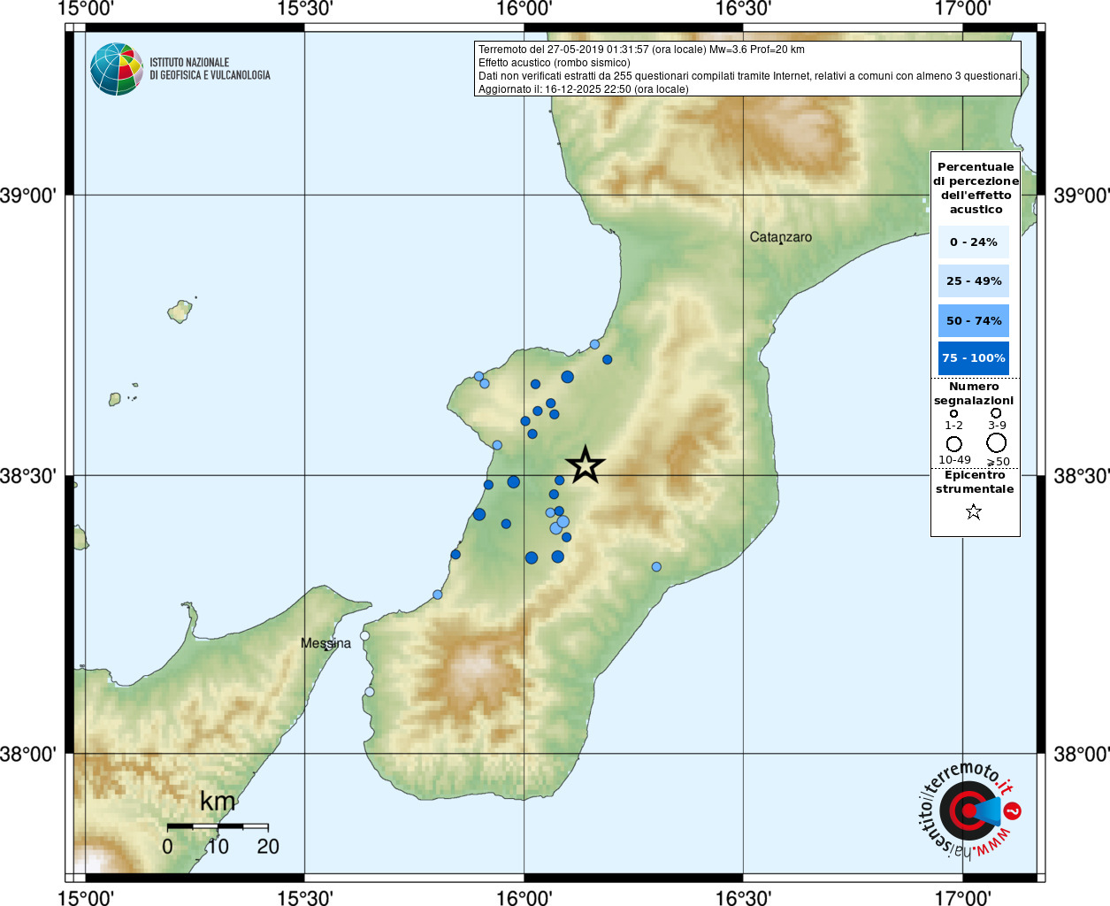Click the ≥50 reports circle in legend
Image resolution: width=1110 pixels, height=906 pixels.
coord(997,442)
